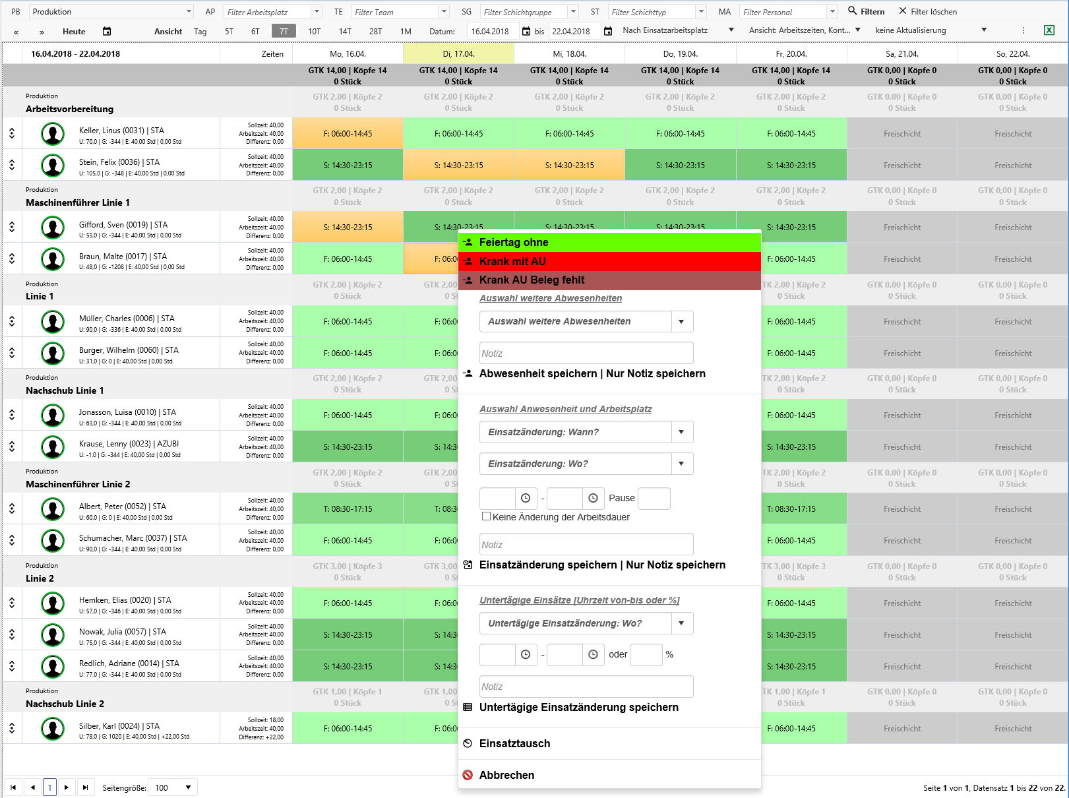
Task: Expand Untertägige Einsatzänderung: Wo? dropdown
Action: (682, 623)
